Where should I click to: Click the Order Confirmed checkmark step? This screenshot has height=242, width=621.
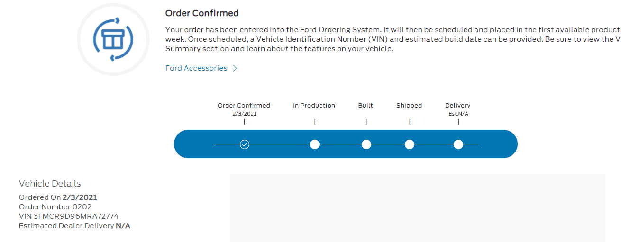[x=244, y=144]
